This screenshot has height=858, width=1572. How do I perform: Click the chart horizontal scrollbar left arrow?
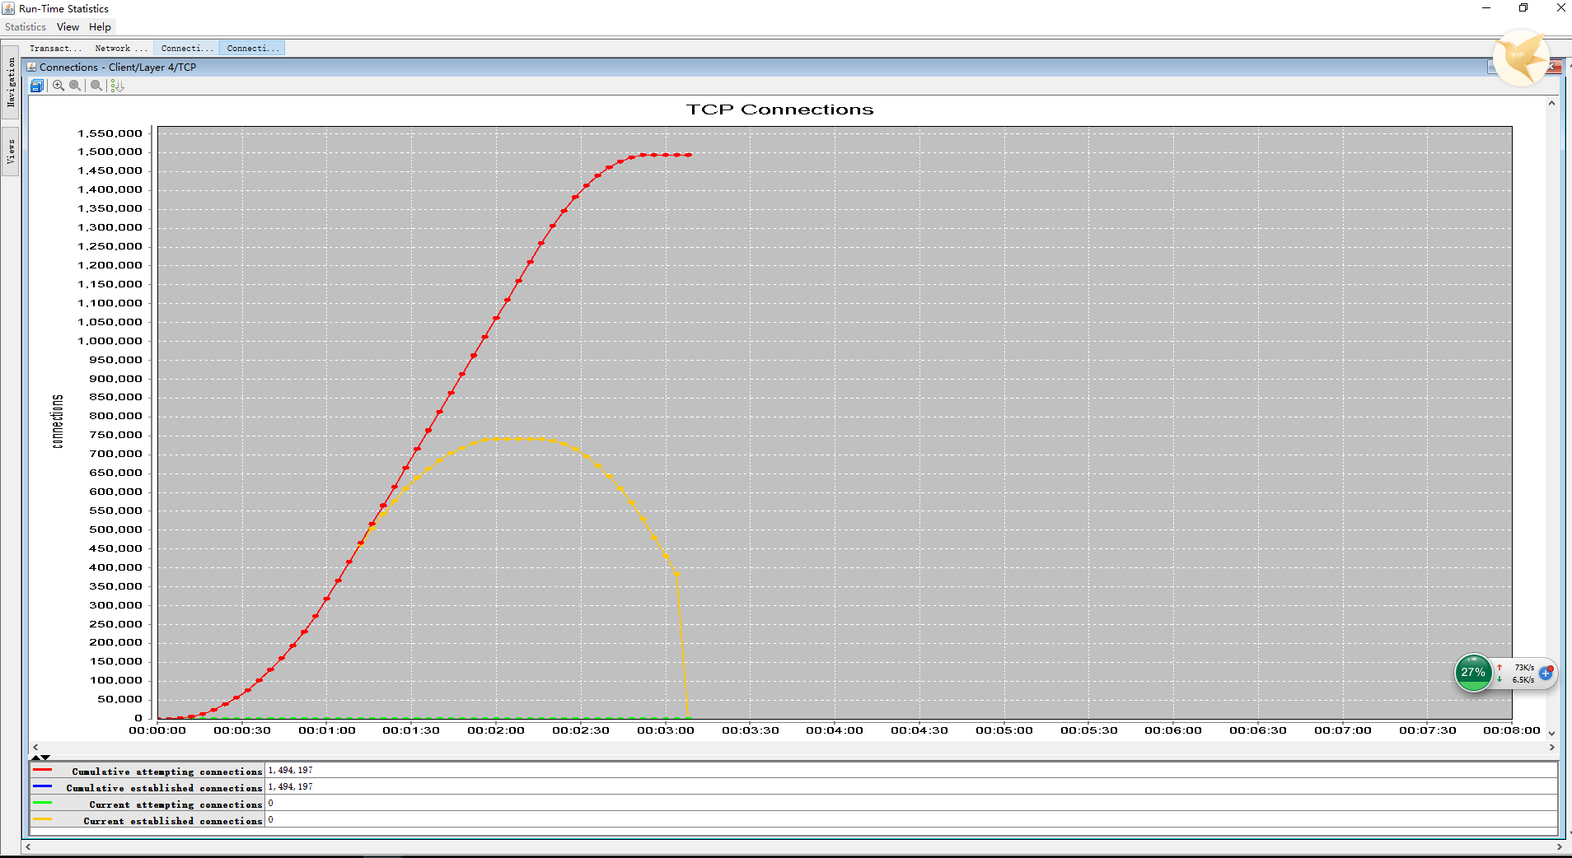35,748
